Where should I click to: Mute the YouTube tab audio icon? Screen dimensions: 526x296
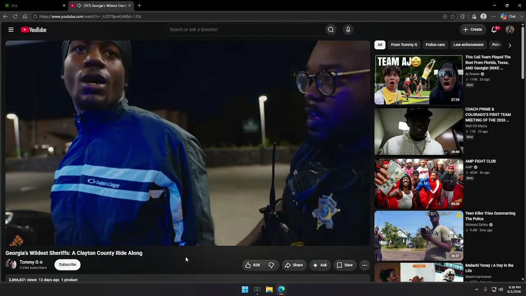point(79,6)
